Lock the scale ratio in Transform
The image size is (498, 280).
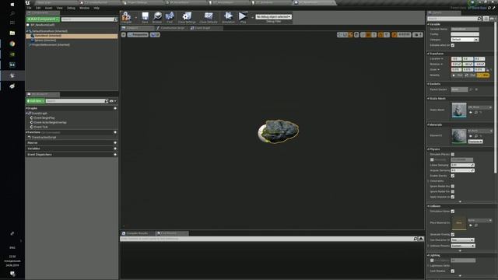[x=488, y=69]
